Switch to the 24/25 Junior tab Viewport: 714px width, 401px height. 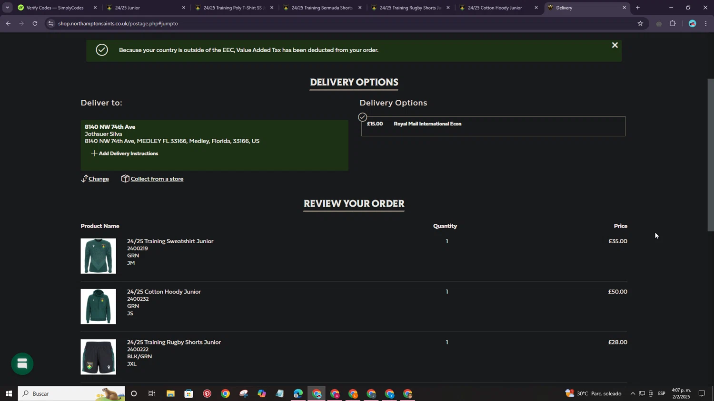coord(145,8)
